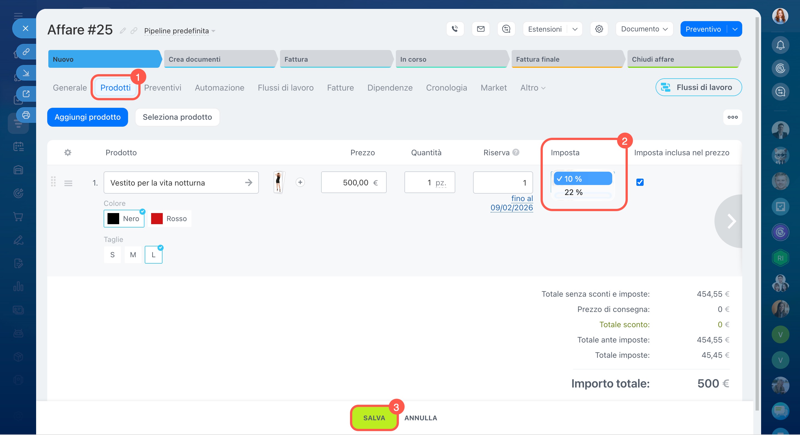Click the table settings gear icon
This screenshot has width=800, height=435.
(x=68, y=152)
